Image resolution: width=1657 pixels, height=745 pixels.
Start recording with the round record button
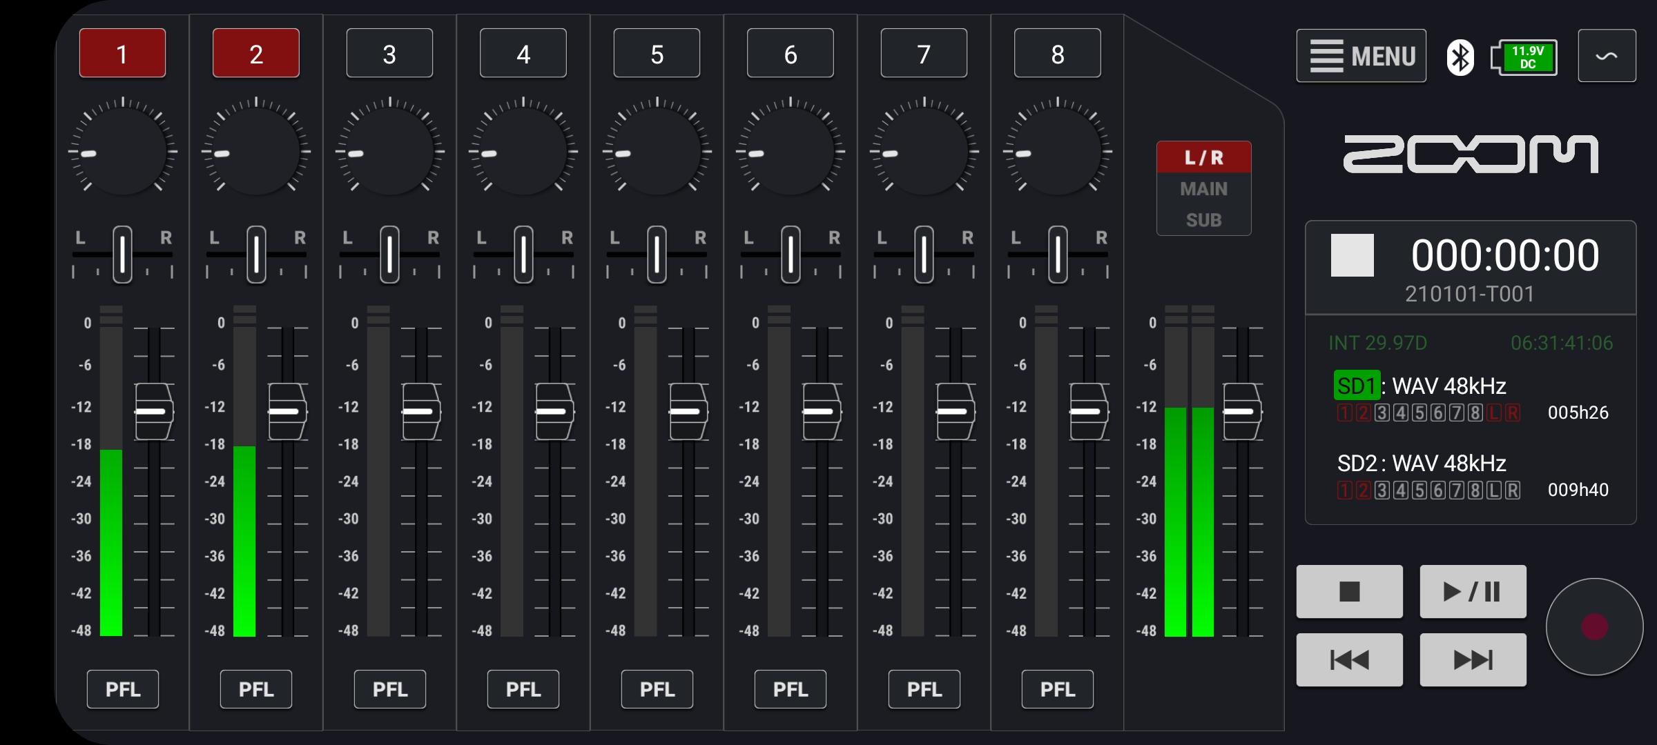point(1595,626)
